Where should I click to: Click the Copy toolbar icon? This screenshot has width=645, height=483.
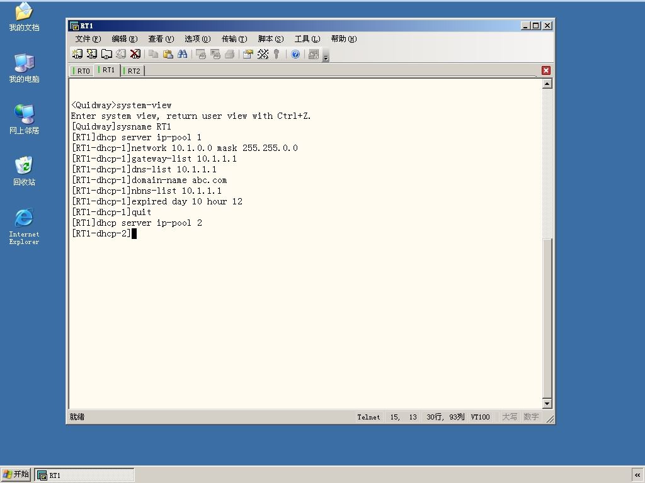(x=154, y=54)
